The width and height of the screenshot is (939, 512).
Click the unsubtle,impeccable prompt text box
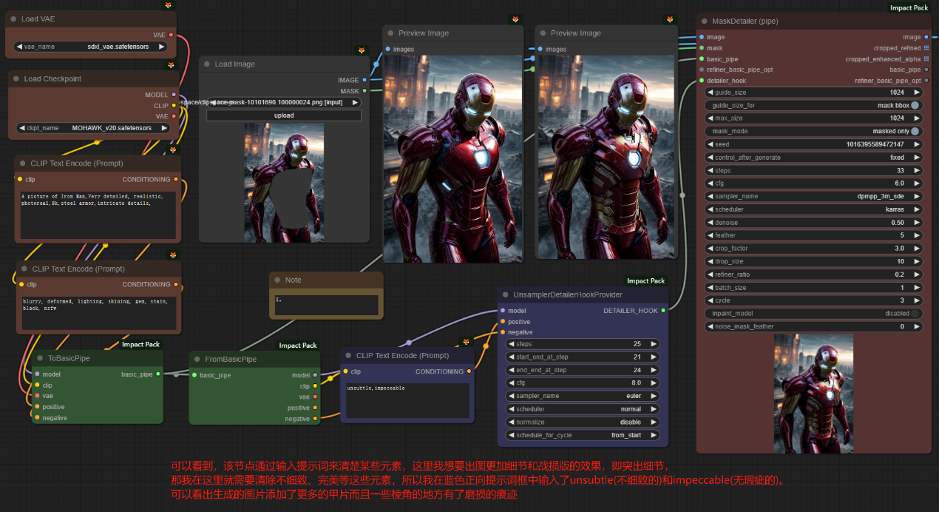click(x=407, y=400)
